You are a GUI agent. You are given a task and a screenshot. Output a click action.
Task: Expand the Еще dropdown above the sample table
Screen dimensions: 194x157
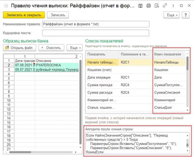click(x=75, y=48)
